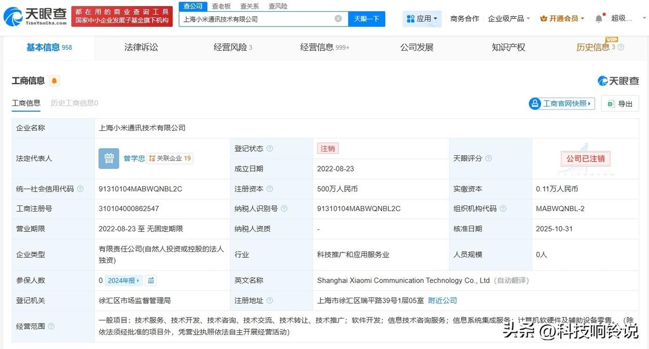Click the 0.11万人民币 paid-in capital value
Viewport: 649px width, 349px height.
coord(557,189)
